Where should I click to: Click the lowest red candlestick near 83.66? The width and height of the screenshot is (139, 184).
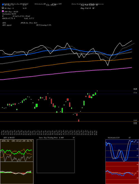coord(79,120)
